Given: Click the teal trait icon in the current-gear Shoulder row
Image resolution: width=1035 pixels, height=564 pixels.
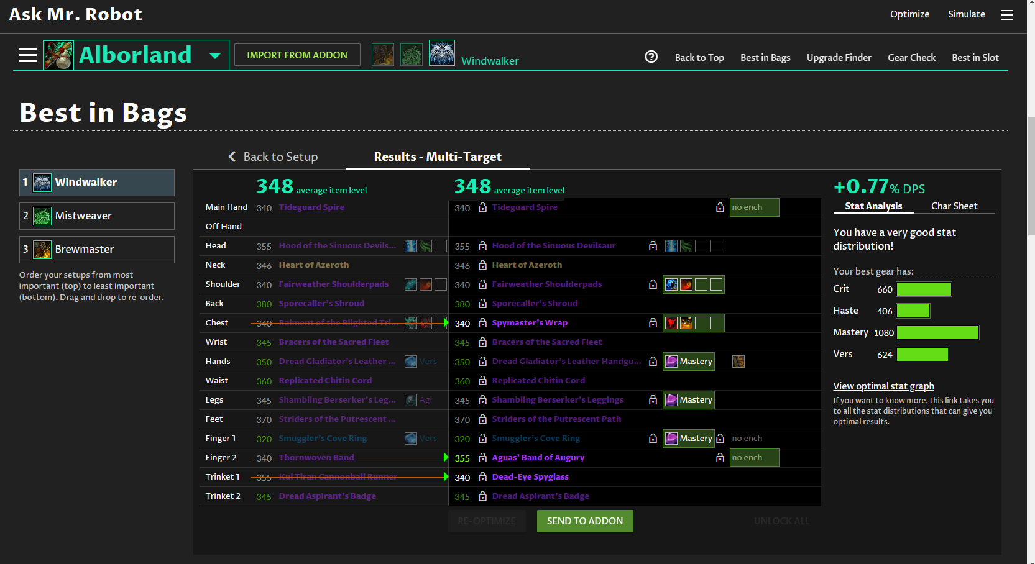Looking at the screenshot, I should tap(411, 284).
